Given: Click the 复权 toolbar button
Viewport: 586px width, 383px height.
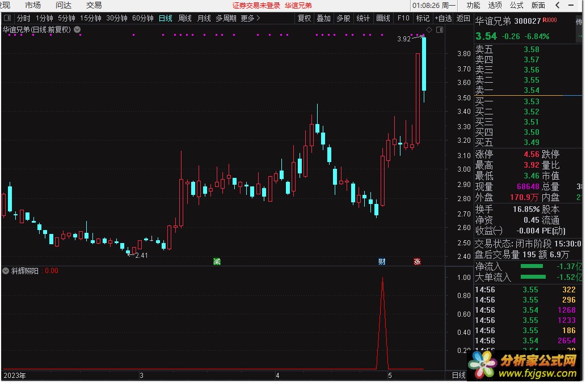Looking at the screenshot, I should point(304,18).
